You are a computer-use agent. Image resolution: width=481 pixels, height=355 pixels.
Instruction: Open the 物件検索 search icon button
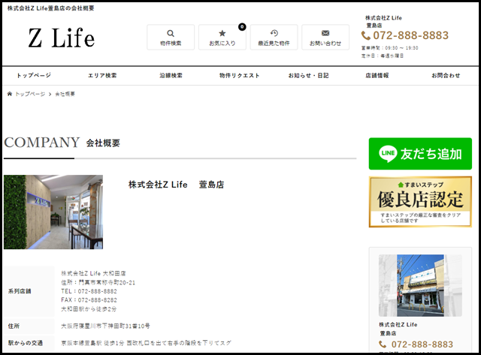click(x=171, y=37)
